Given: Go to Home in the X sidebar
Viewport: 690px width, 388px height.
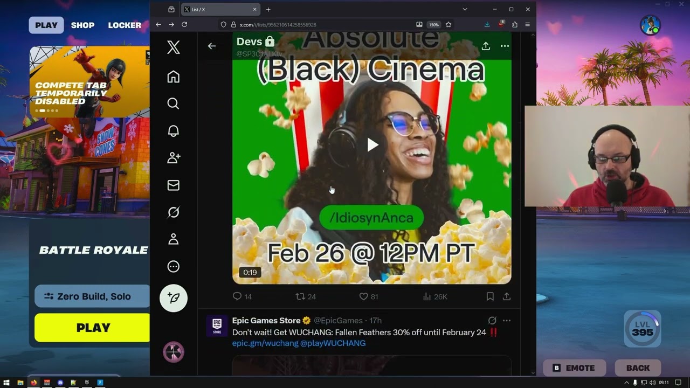Looking at the screenshot, I should [174, 77].
